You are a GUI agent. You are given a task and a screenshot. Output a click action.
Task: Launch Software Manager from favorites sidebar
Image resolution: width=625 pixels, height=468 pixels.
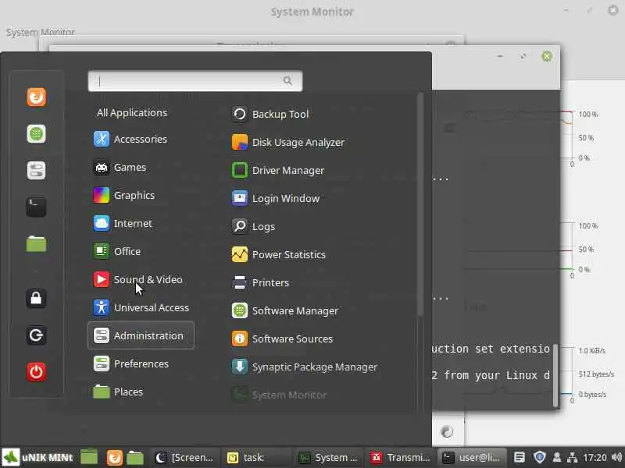pyautogui.click(x=36, y=133)
